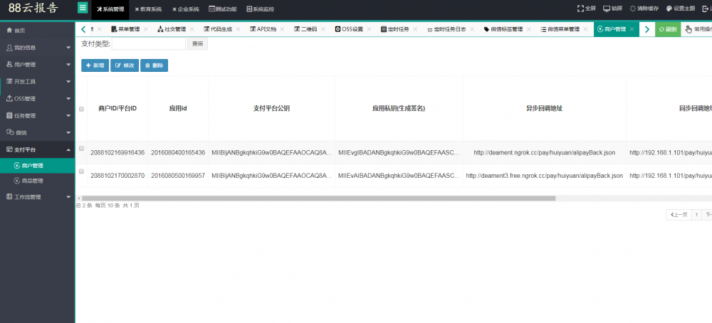
Task: Open the 企业系统 top menu
Action: 186,9
